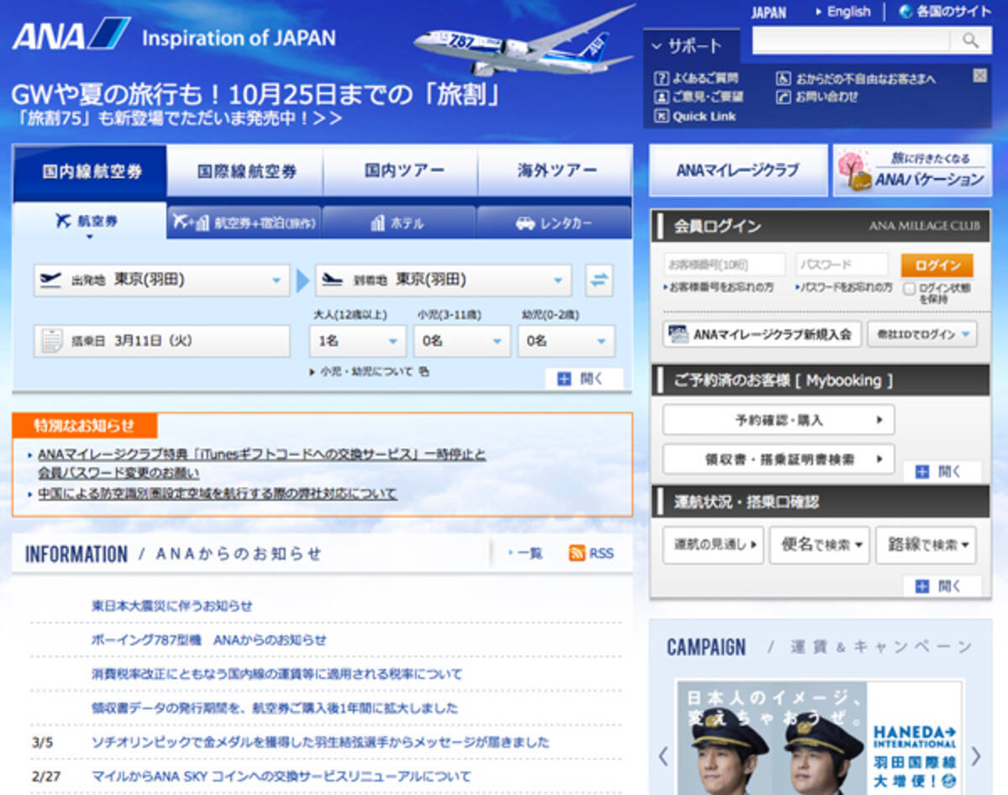Show previous campaign banner arrow
The width and height of the screenshot is (1008, 795).
[664, 756]
